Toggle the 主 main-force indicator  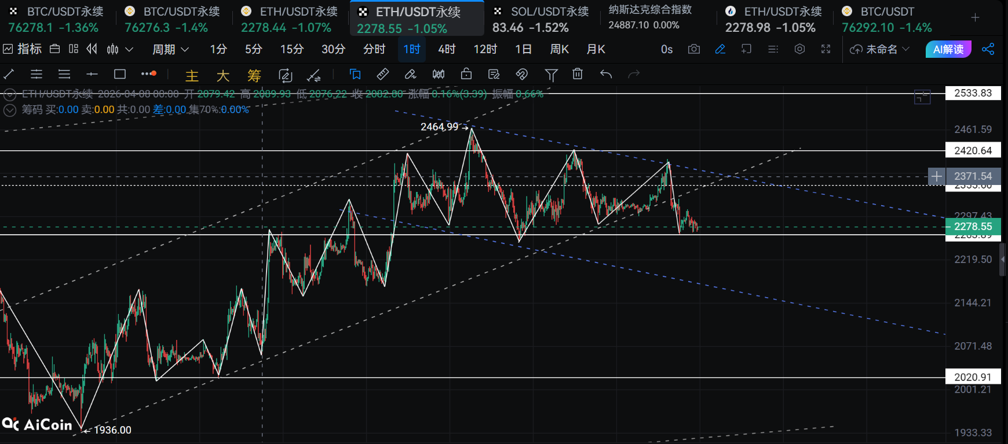tap(192, 75)
